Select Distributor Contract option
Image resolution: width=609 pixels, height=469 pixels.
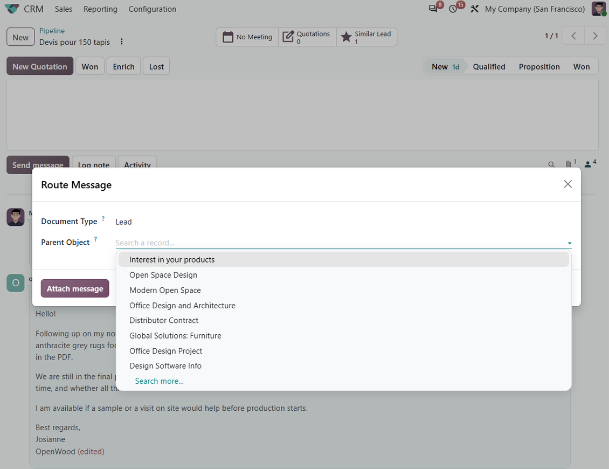tap(343, 320)
